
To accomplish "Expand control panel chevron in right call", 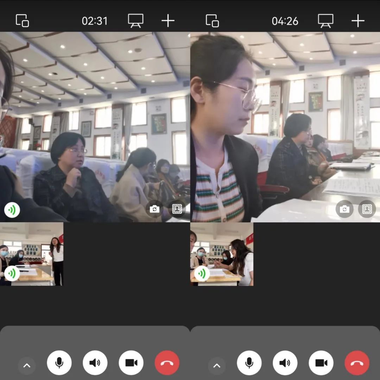I will click(217, 366).
